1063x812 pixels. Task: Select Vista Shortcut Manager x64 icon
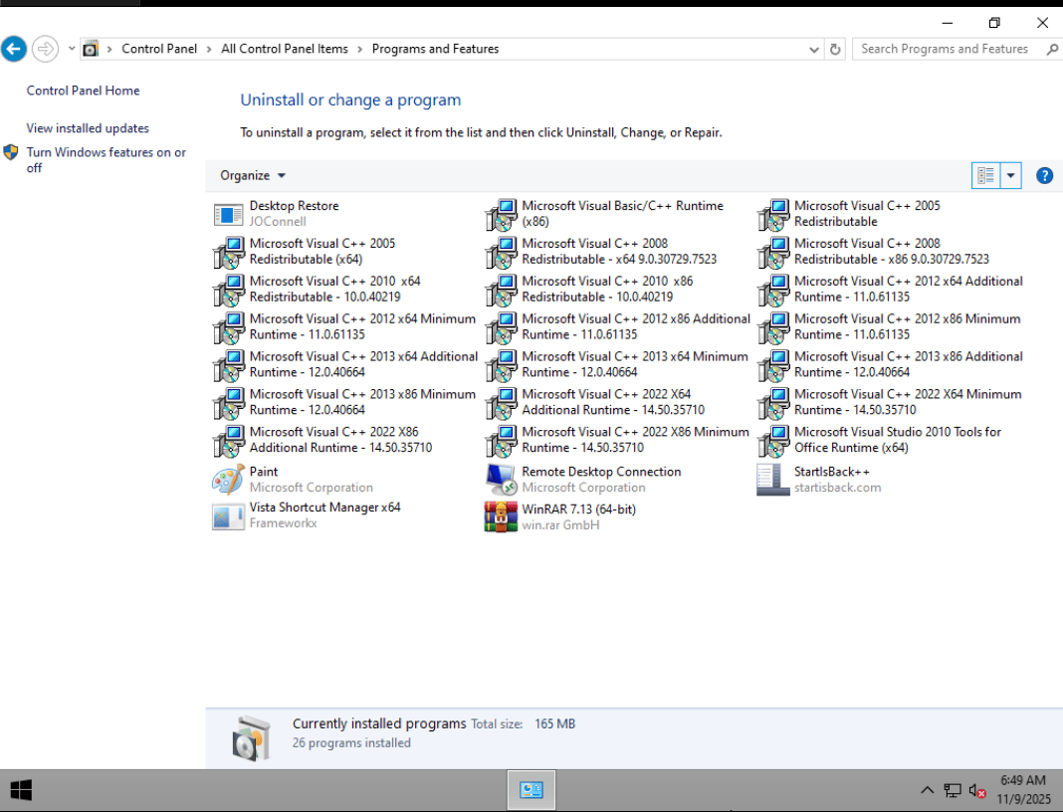click(x=228, y=516)
